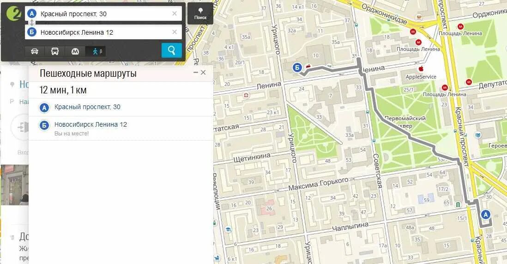Close the Пешеходные маршруты panel
Image resolution: width=507 pixels, height=264 pixels.
203,73
